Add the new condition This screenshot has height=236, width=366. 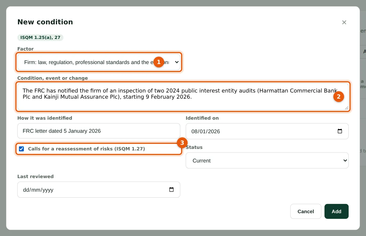click(336, 211)
